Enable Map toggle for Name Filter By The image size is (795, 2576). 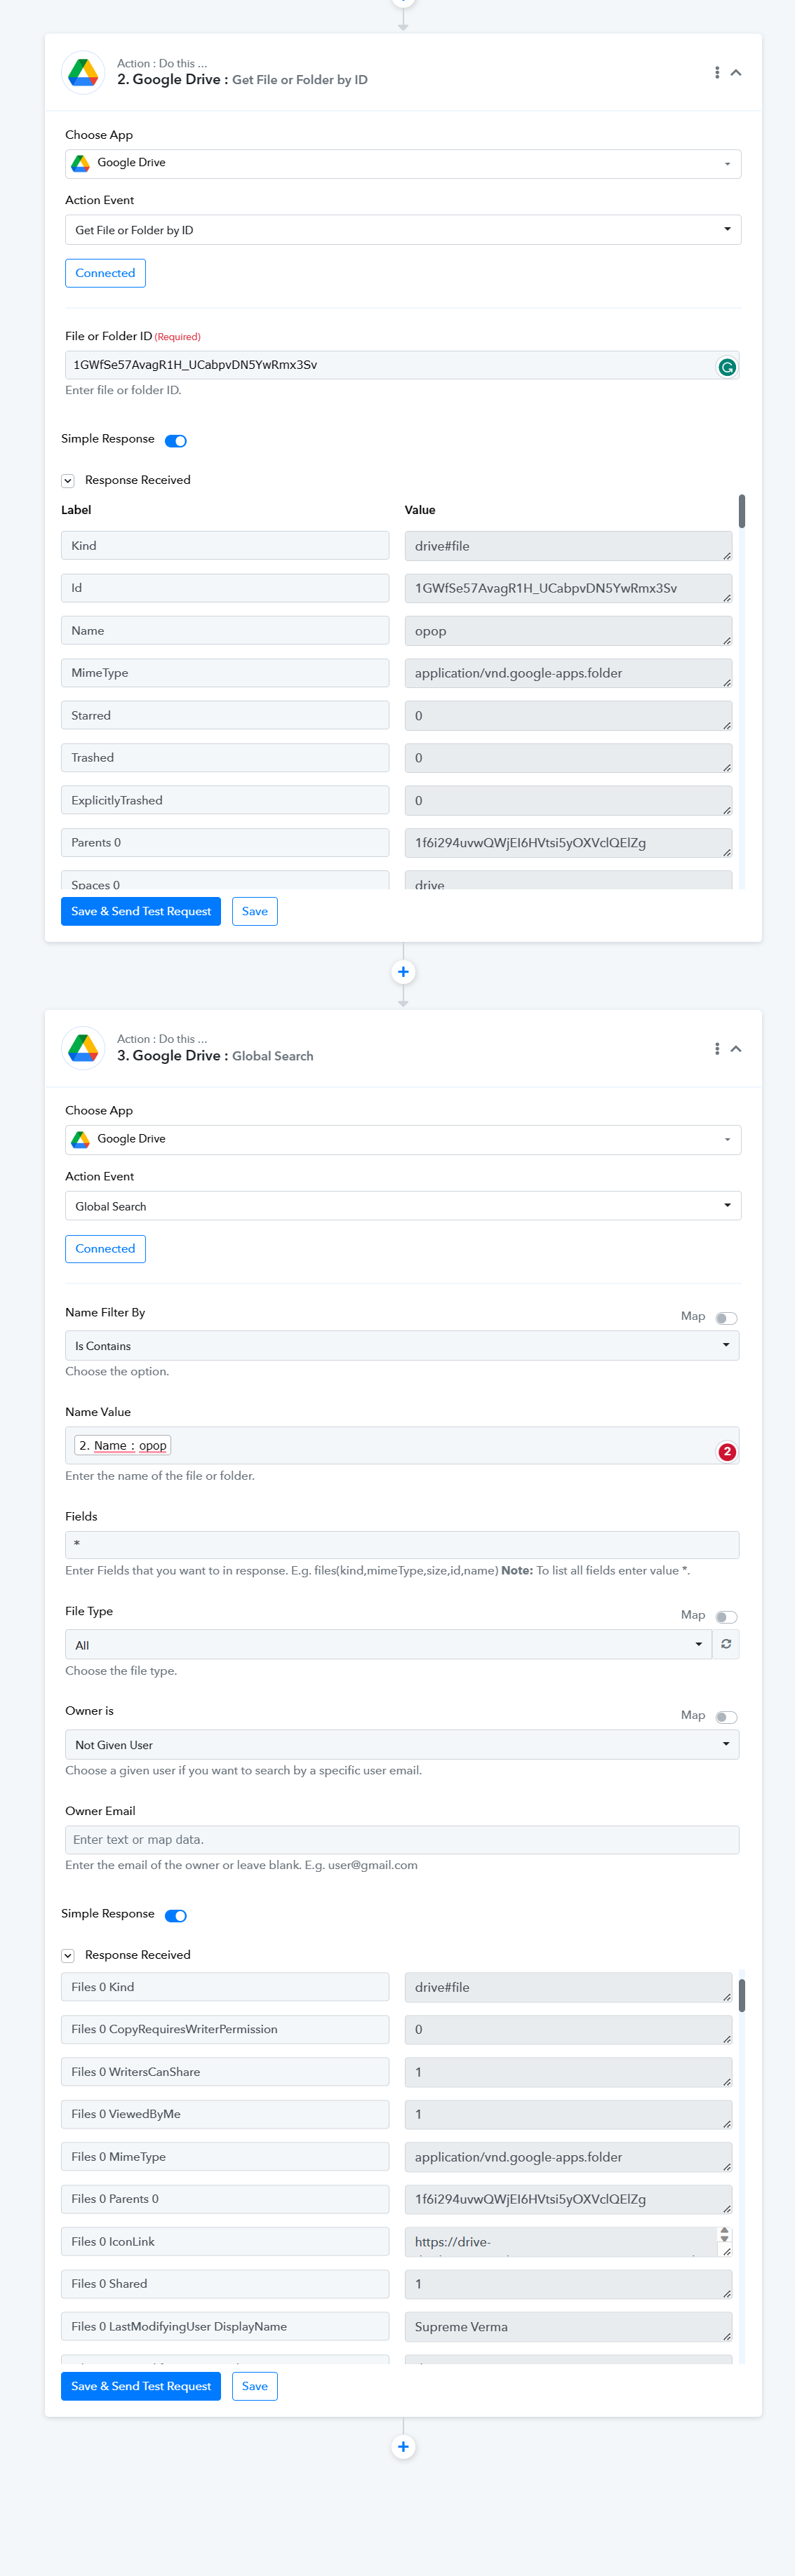(x=726, y=1318)
